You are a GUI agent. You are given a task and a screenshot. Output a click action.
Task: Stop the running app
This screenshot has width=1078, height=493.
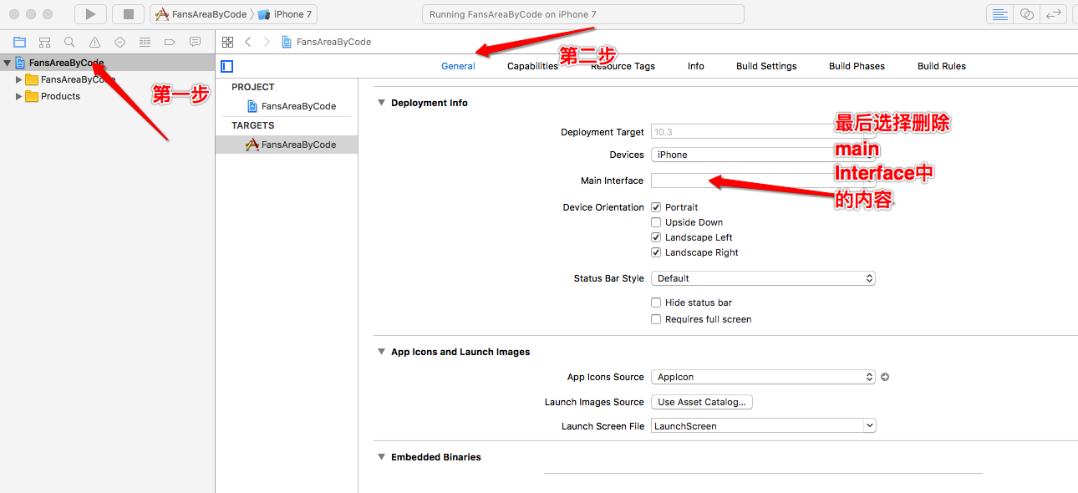pos(128,14)
